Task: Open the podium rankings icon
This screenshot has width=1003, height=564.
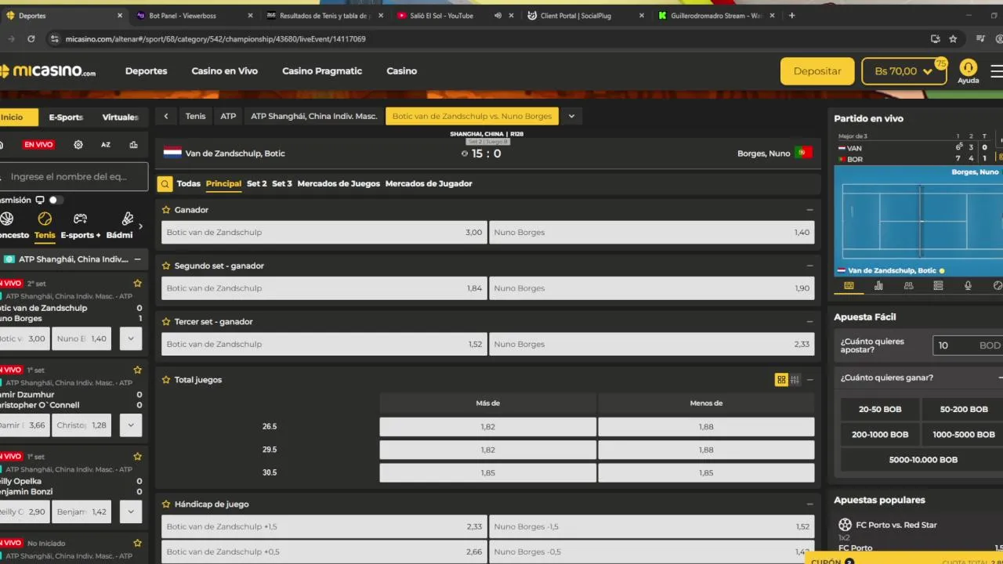Action: (133, 145)
